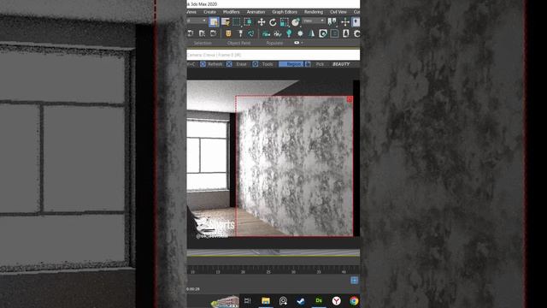Screen dimensions: 547x308
Task: Click the sun light icon in toolbar
Action: (x=300, y=33)
